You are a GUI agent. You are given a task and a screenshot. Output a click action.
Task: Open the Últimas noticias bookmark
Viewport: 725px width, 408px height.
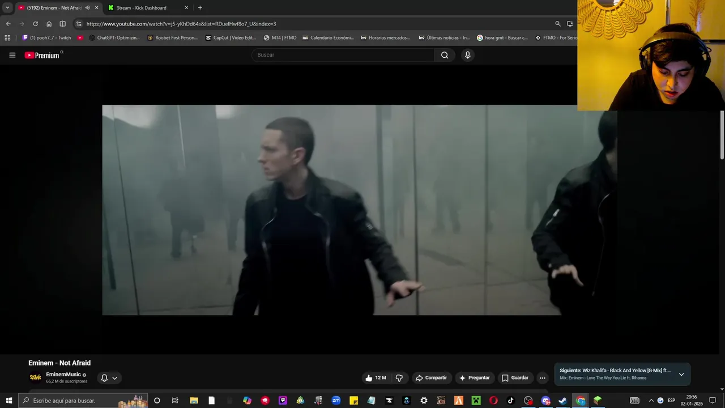[444, 38]
